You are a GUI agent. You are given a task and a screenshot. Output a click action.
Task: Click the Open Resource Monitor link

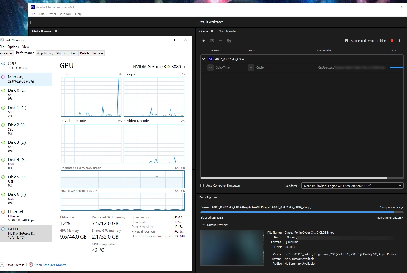coord(51,265)
